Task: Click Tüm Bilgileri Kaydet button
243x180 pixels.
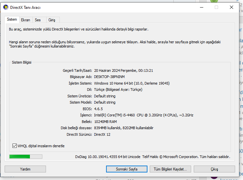Action: [x=170, y=169]
